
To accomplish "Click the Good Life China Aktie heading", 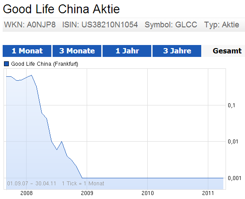I will click(61, 9).
